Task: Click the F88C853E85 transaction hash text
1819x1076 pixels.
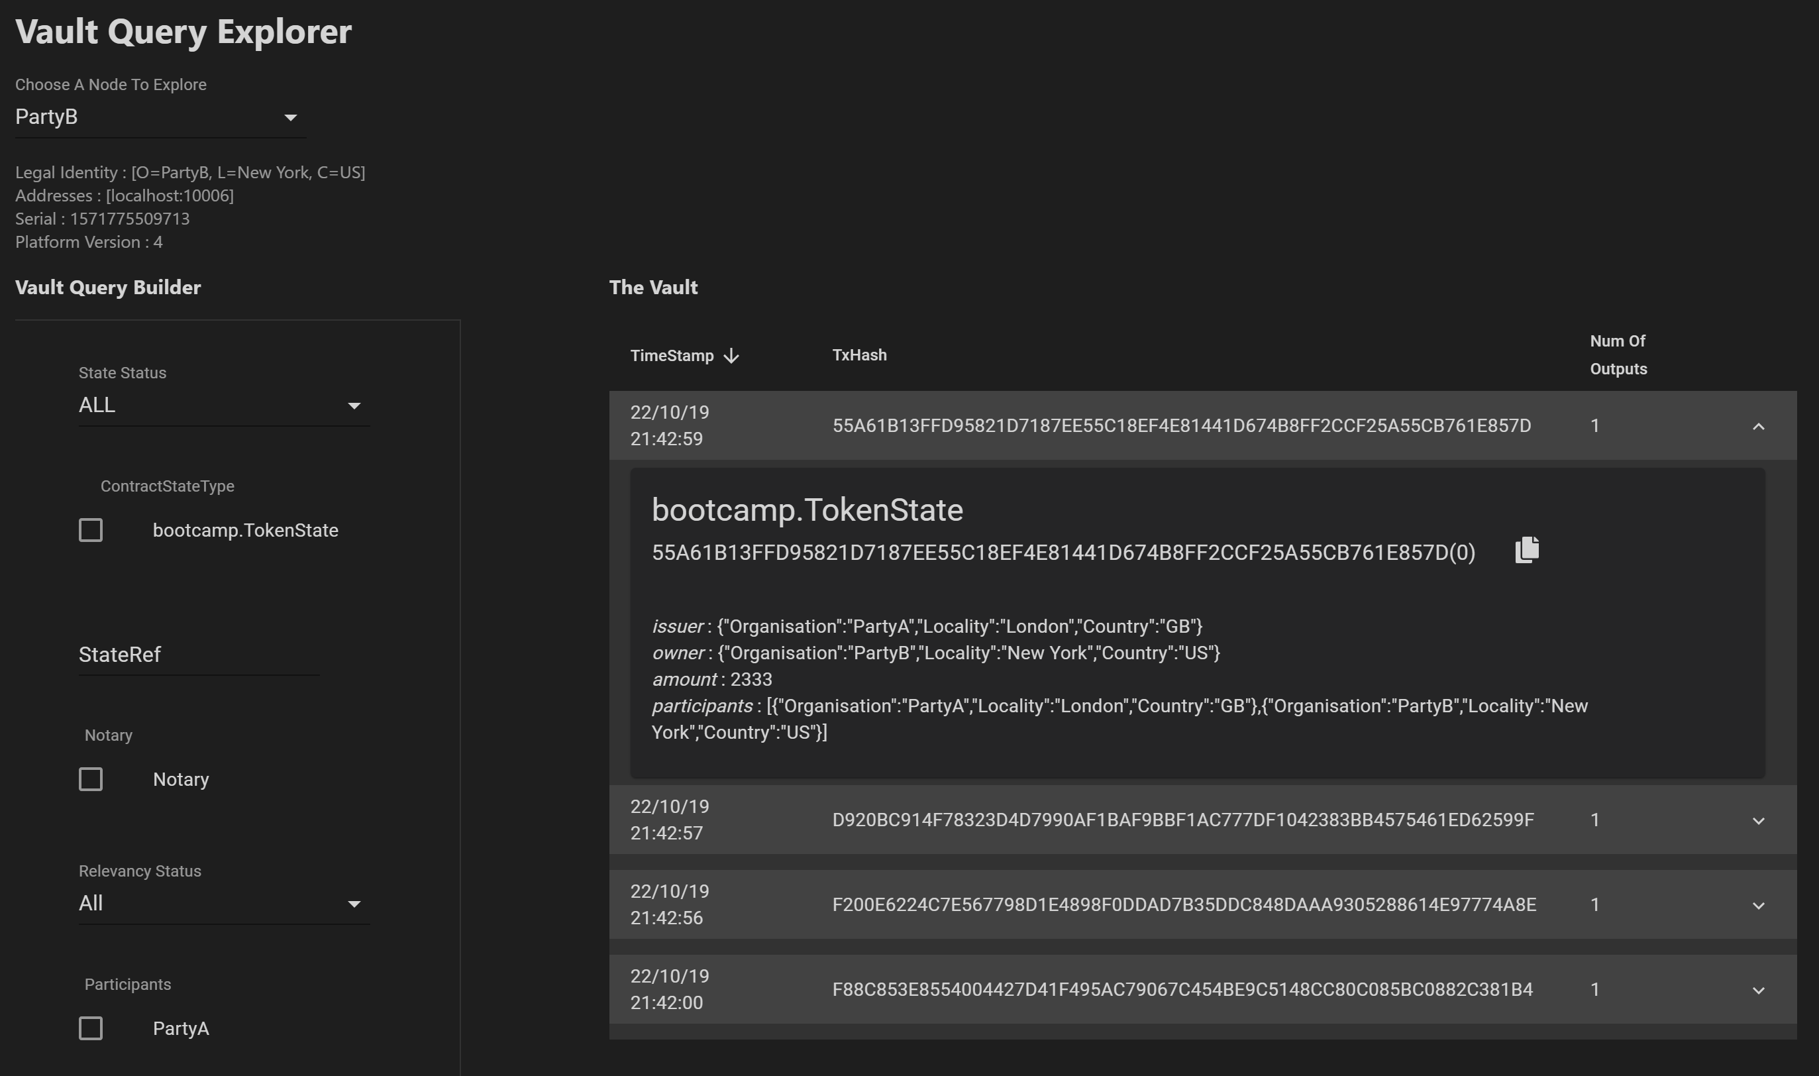Action: tap(1182, 990)
